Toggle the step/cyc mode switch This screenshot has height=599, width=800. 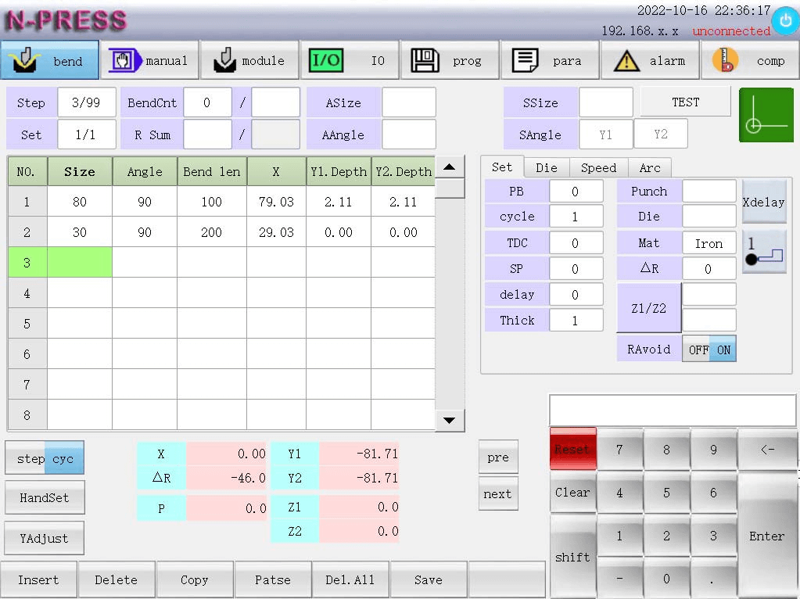pos(45,459)
